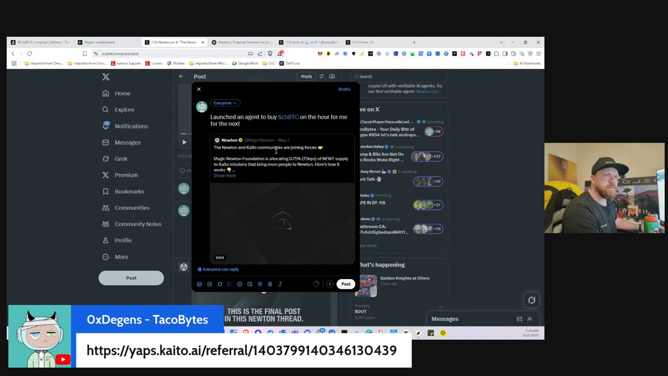The image size is (668, 376).
Task: Switch to the Home / X tab
Action: point(375,42)
